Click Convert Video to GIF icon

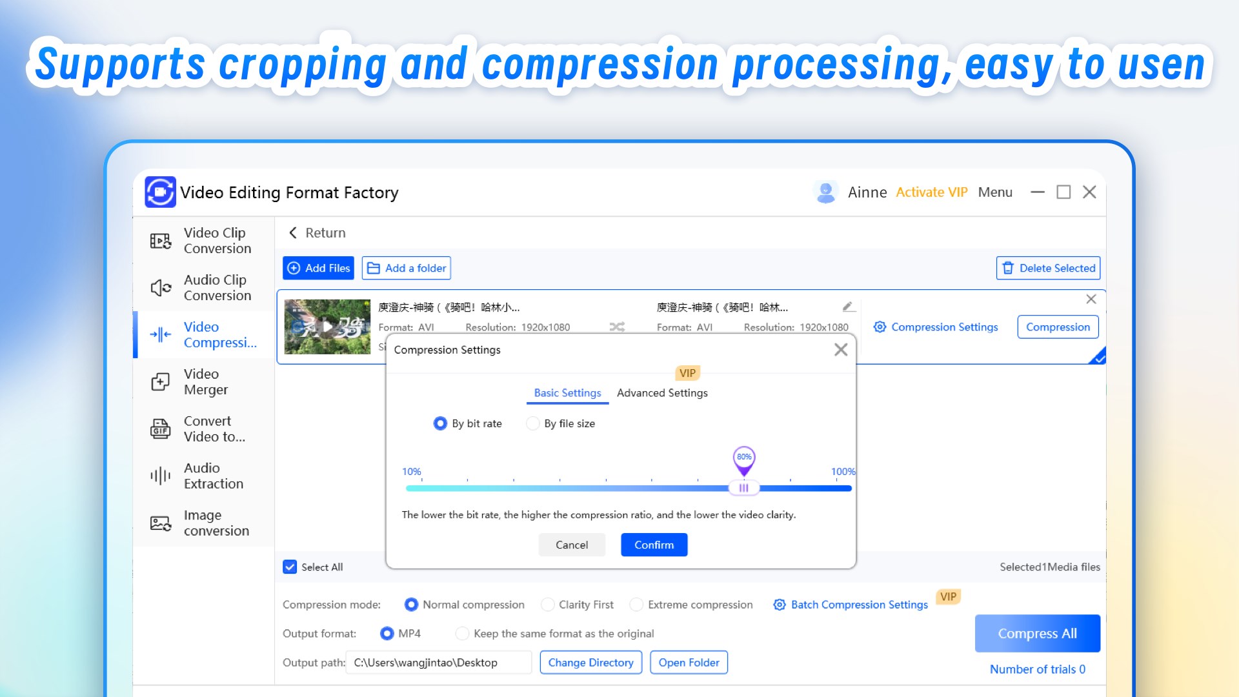pos(161,429)
